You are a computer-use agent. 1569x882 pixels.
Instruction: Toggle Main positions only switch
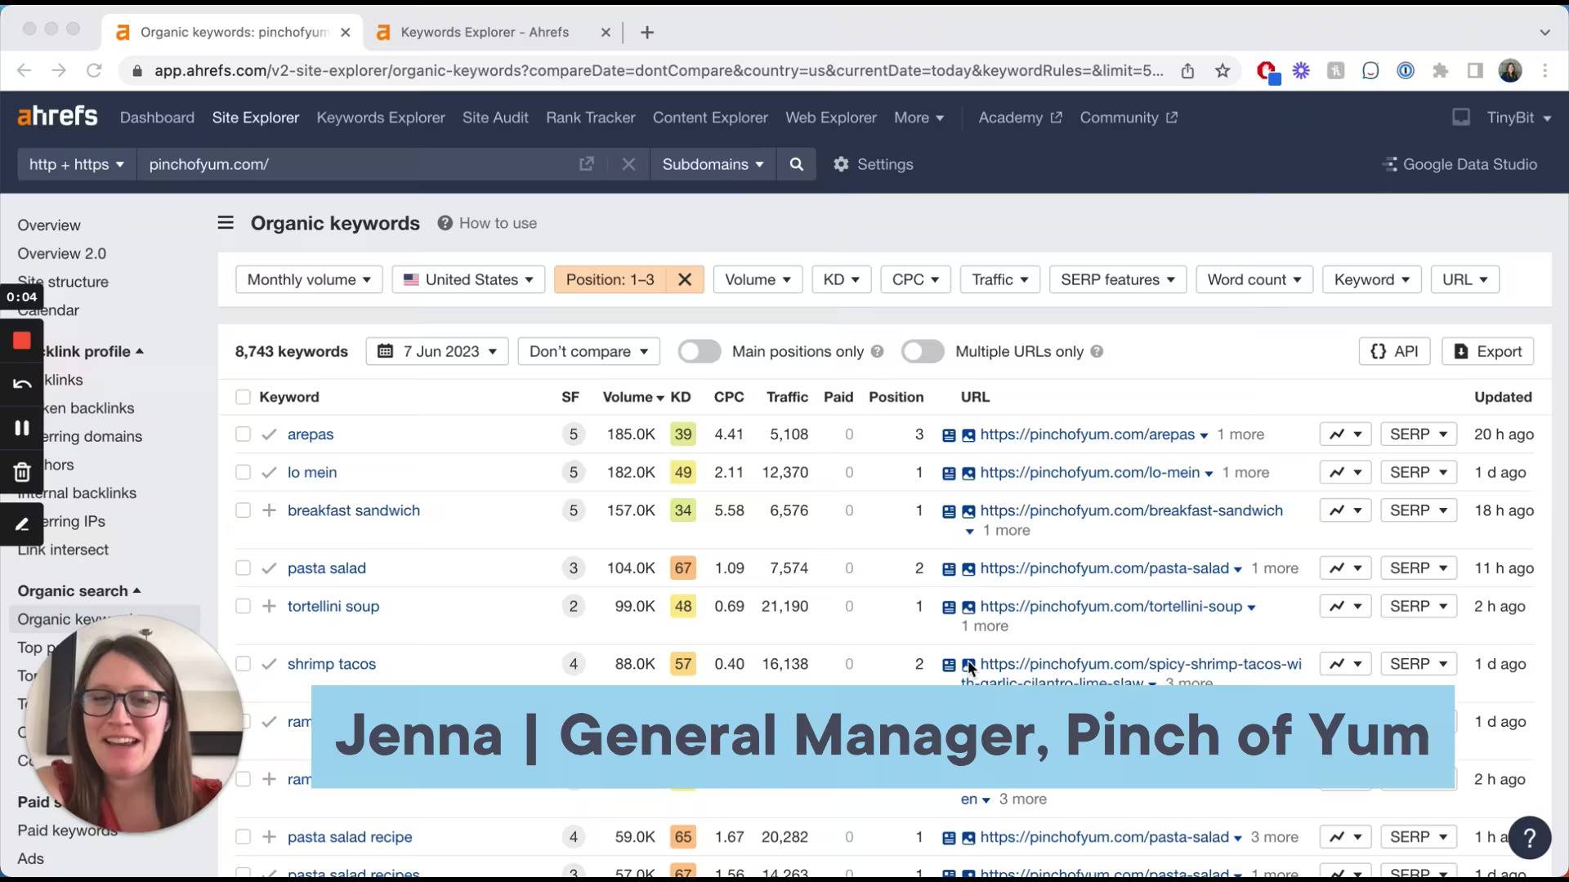point(700,352)
